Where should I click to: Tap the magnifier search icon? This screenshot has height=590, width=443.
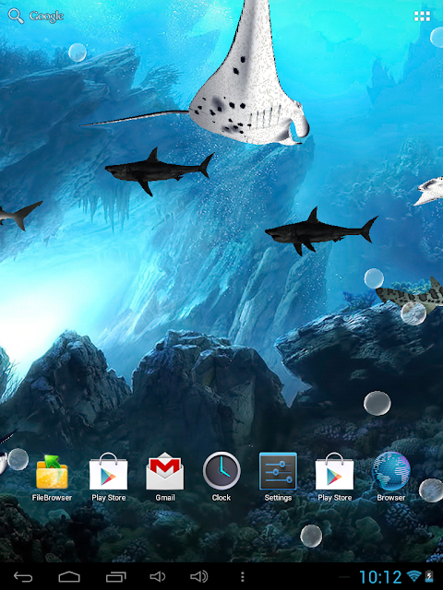point(16,17)
